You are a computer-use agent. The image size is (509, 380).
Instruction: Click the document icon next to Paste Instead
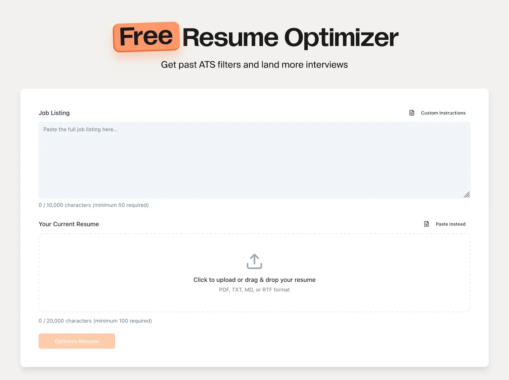tap(427, 224)
